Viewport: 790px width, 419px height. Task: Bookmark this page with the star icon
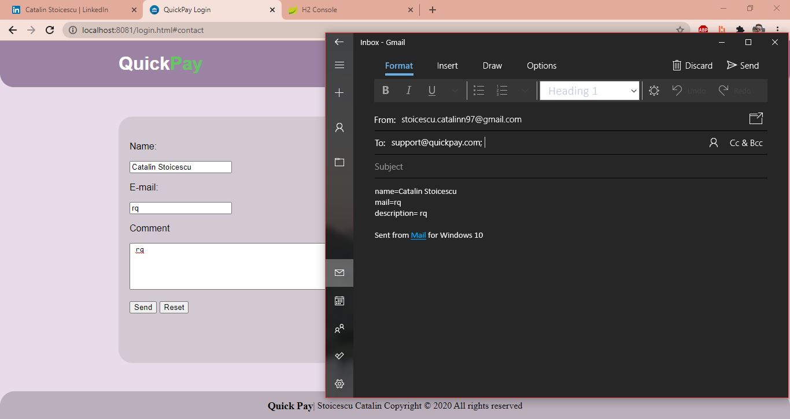click(x=680, y=30)
